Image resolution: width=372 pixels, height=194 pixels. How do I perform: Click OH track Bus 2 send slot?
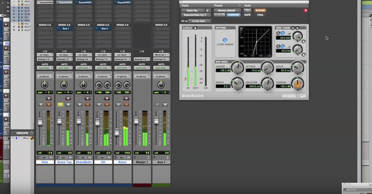click(x=103, y=29)
